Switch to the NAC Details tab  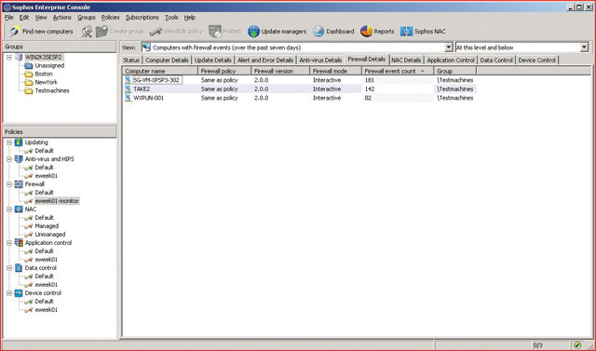point(406,60)
